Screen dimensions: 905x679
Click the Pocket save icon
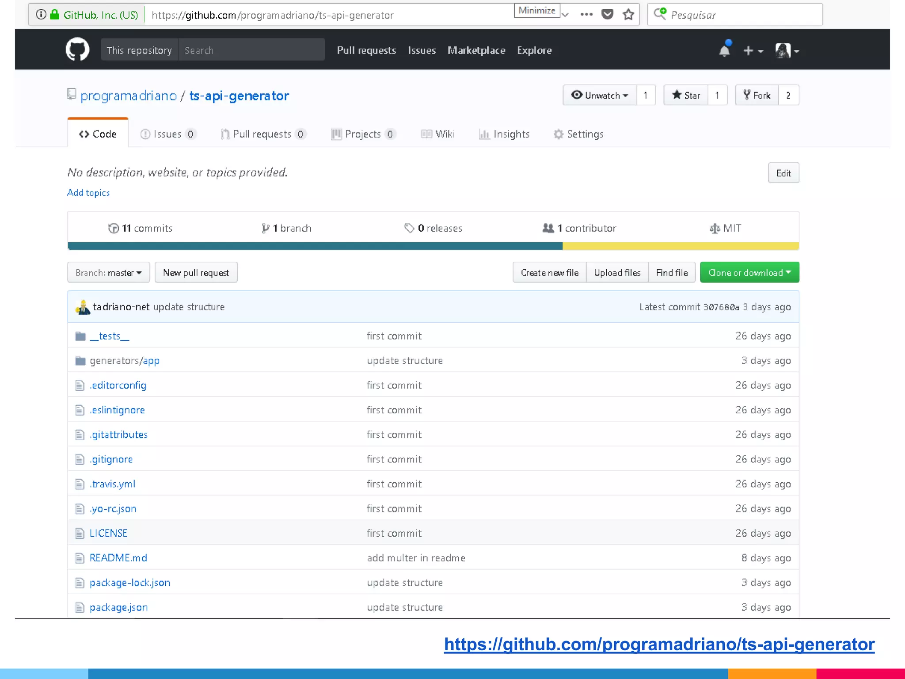(608, 15)
